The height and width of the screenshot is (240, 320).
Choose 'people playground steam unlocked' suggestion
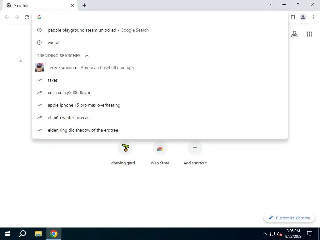160,30
